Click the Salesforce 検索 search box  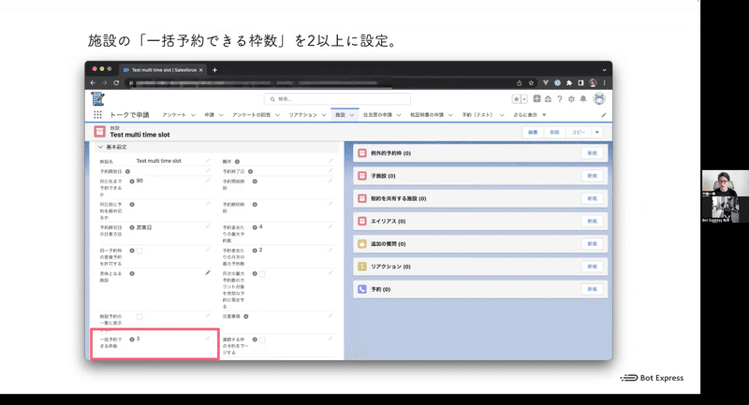(x=337, y=99)
